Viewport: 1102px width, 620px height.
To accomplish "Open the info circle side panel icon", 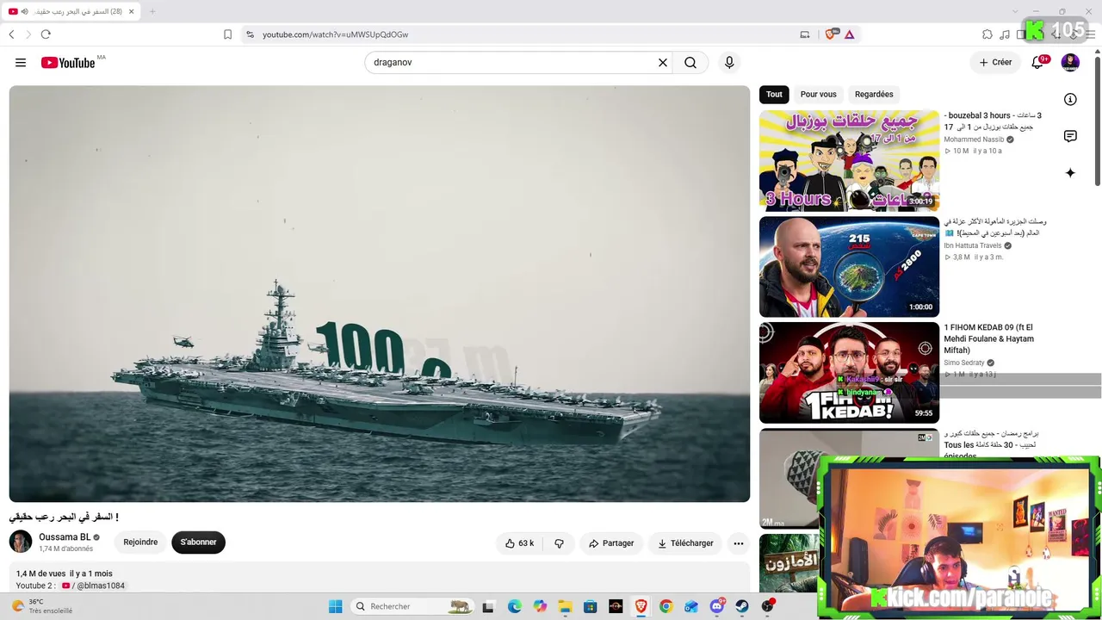I will (1070, 99).
